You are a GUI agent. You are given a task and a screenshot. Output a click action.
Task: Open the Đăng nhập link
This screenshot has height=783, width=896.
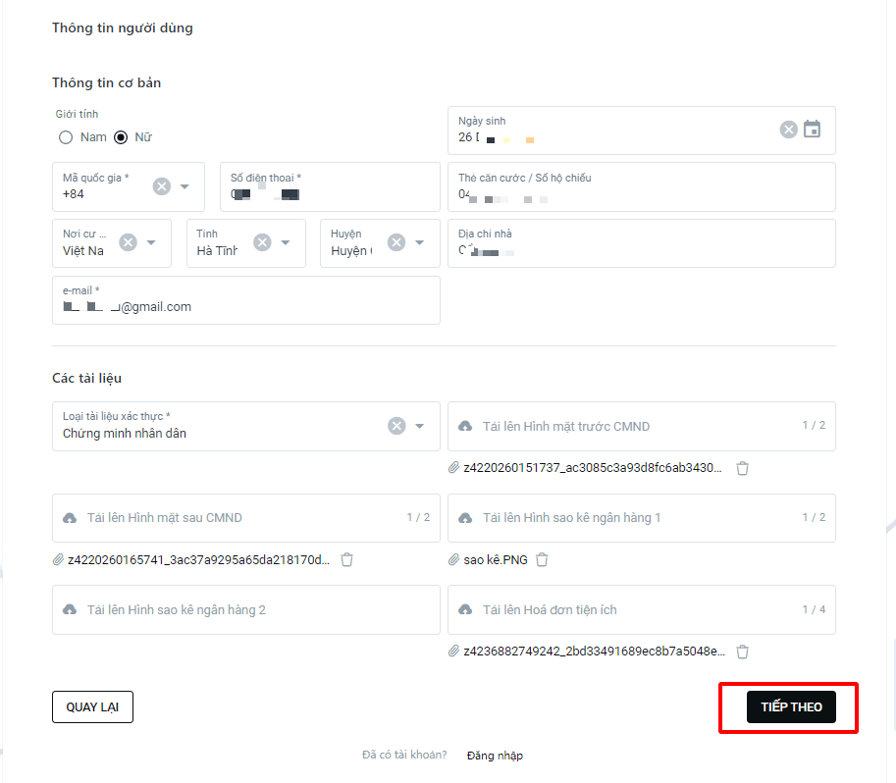(x=495, y=756)
